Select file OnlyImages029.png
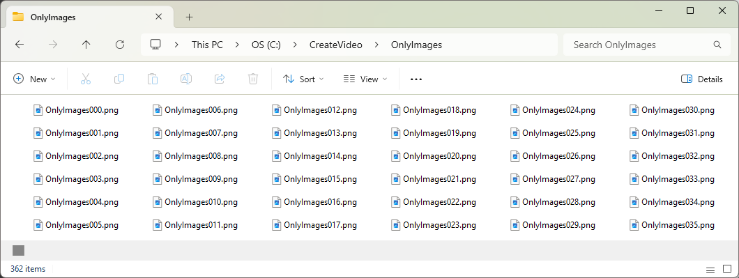 pos(553,225)
